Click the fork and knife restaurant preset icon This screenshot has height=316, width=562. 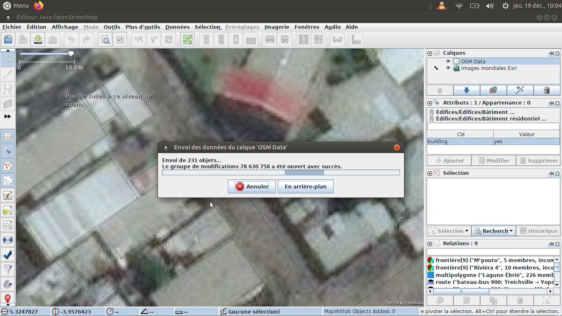pos(318,40)
